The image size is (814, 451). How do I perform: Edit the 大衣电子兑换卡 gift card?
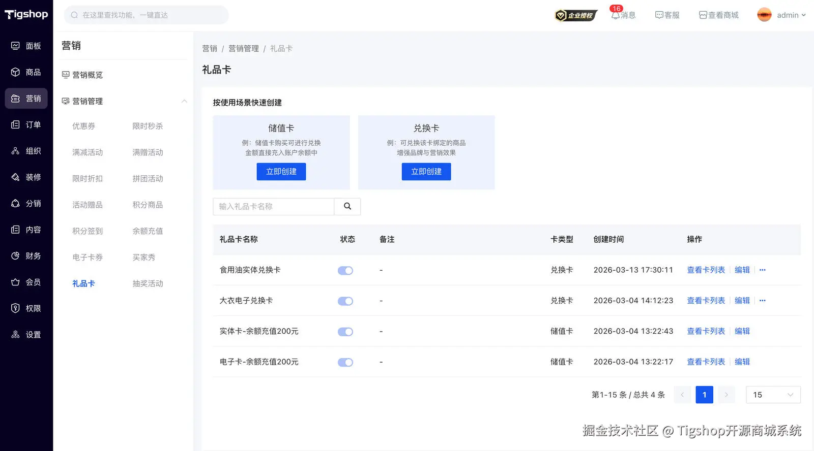point(742,301)
